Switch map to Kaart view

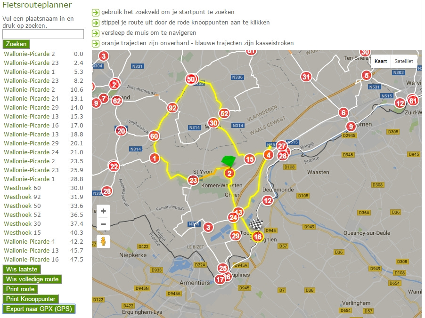pyautogui.click(x=381, y=61)
